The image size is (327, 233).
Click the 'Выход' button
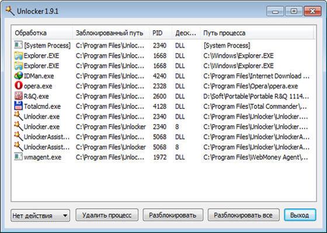pos(300,215)
